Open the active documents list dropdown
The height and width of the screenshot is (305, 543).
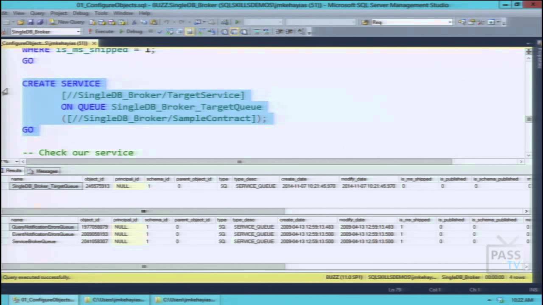(529, 43)
